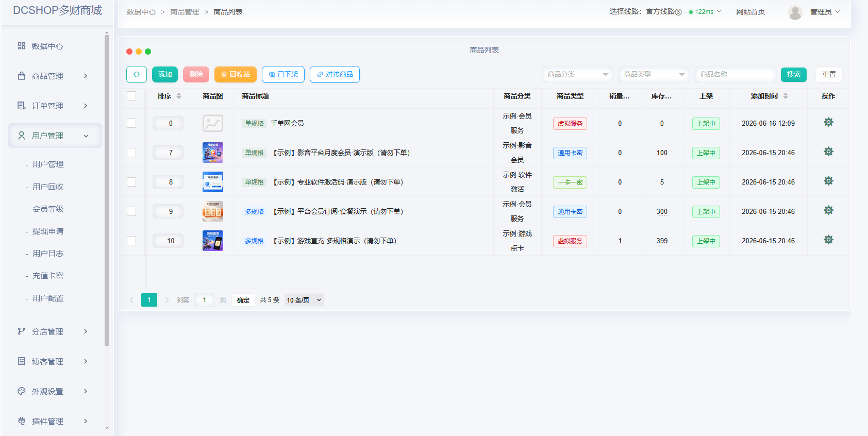This screenshot has width=868, height=436.
Task: Click the 搜索 button
Action: (x=794, y=75)
